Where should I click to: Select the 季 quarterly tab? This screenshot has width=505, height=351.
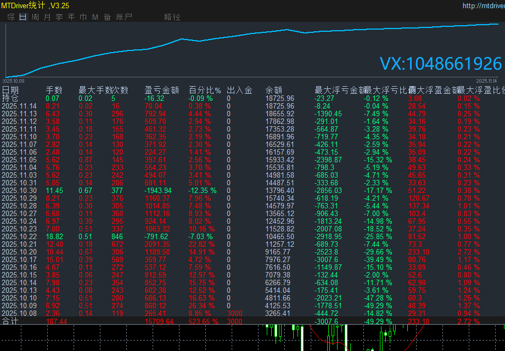click(59, 17)
